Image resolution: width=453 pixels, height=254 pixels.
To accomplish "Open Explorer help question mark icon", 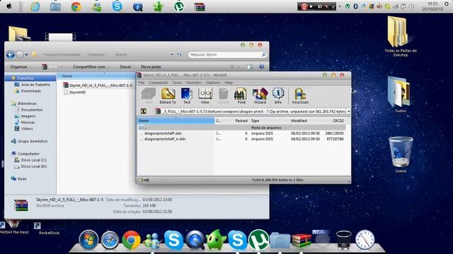I will [x=261, y=67].
